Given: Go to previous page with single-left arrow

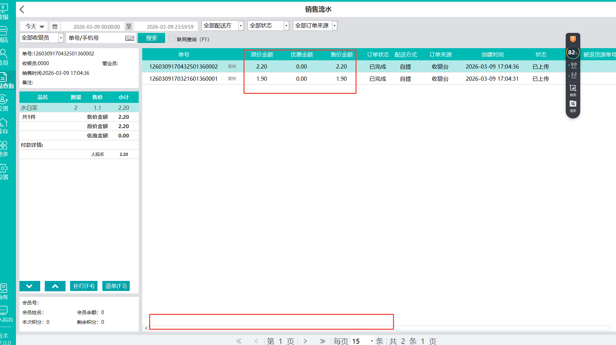Looking at the screenshot, I should (x=256, y=341).
